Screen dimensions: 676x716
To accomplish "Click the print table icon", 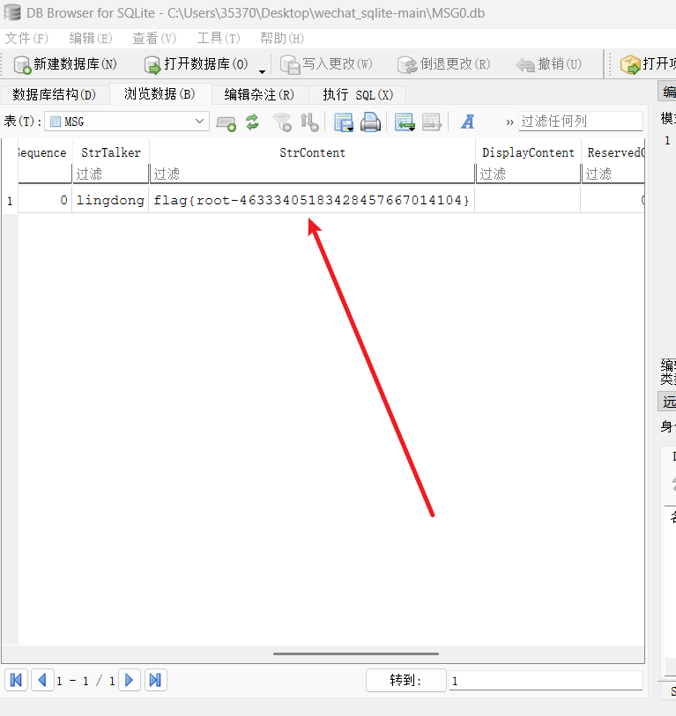I will [371, 122].
